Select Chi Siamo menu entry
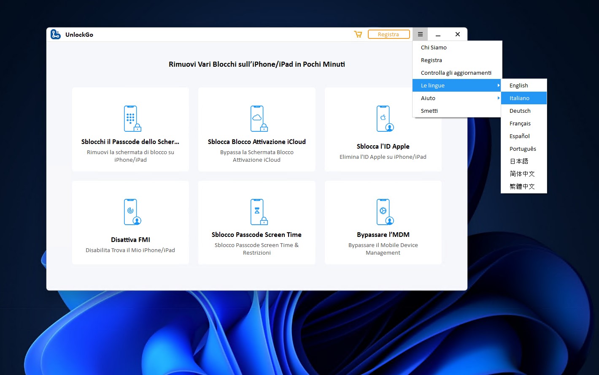 tap(457, 47)
